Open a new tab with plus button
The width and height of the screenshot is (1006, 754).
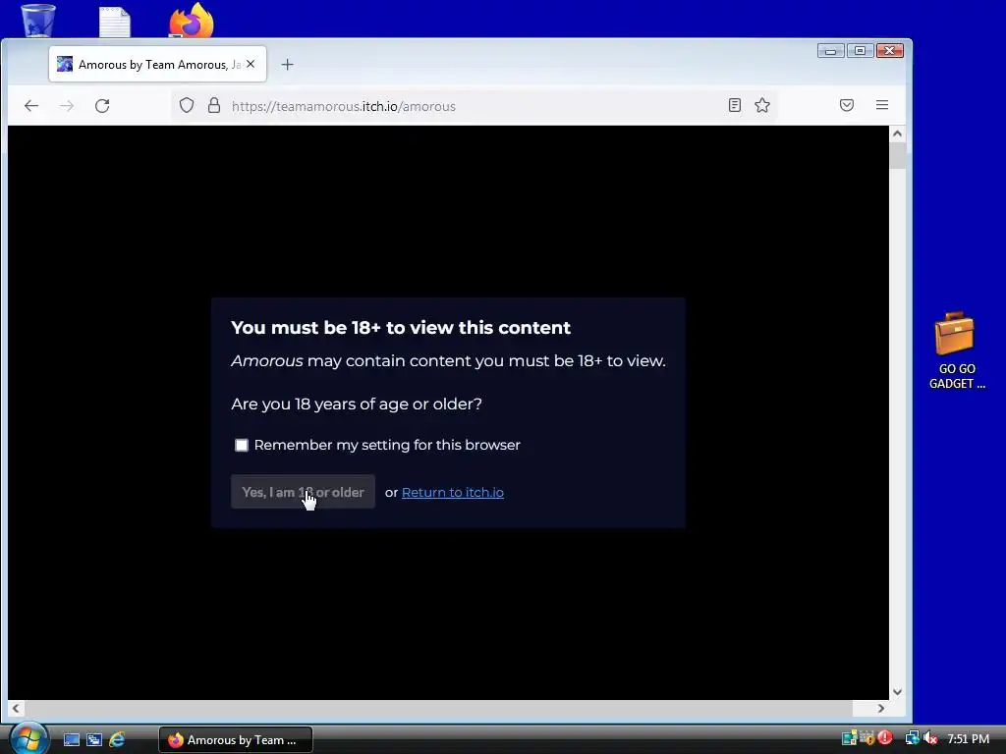tap(288, 64)
